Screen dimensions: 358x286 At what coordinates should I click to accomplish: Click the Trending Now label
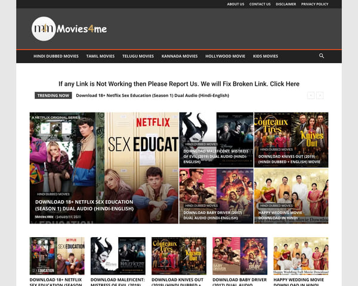pyautogui.click(x=53, y=95)
